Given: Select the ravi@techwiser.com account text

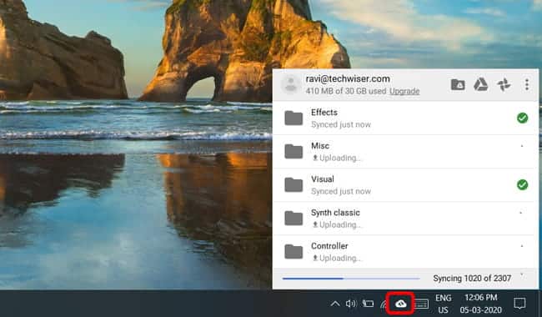Looking at the screenshot, I should point(348,78).
